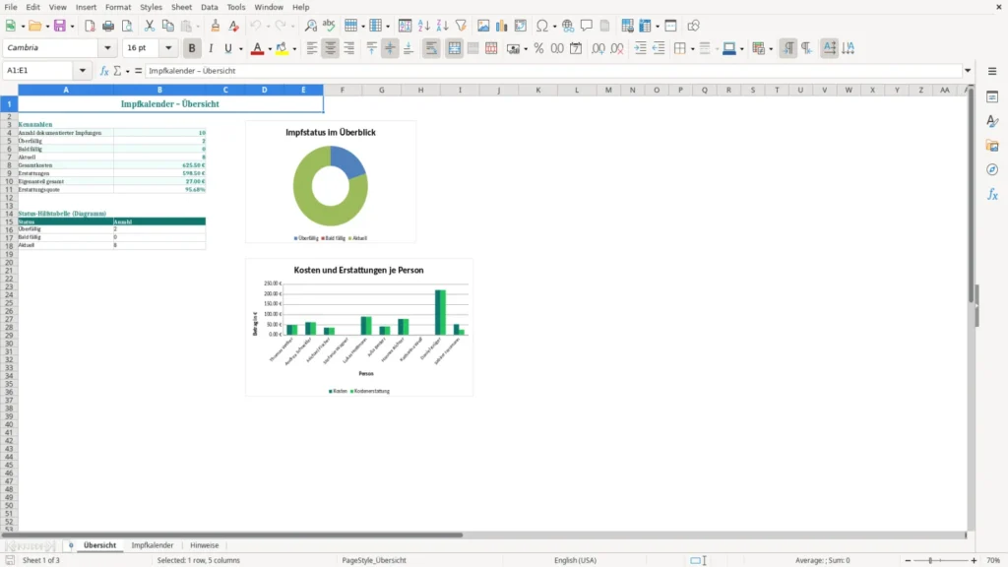Toggle print preview
This screenshot has width=1008, height=567.
pos(127,26)
